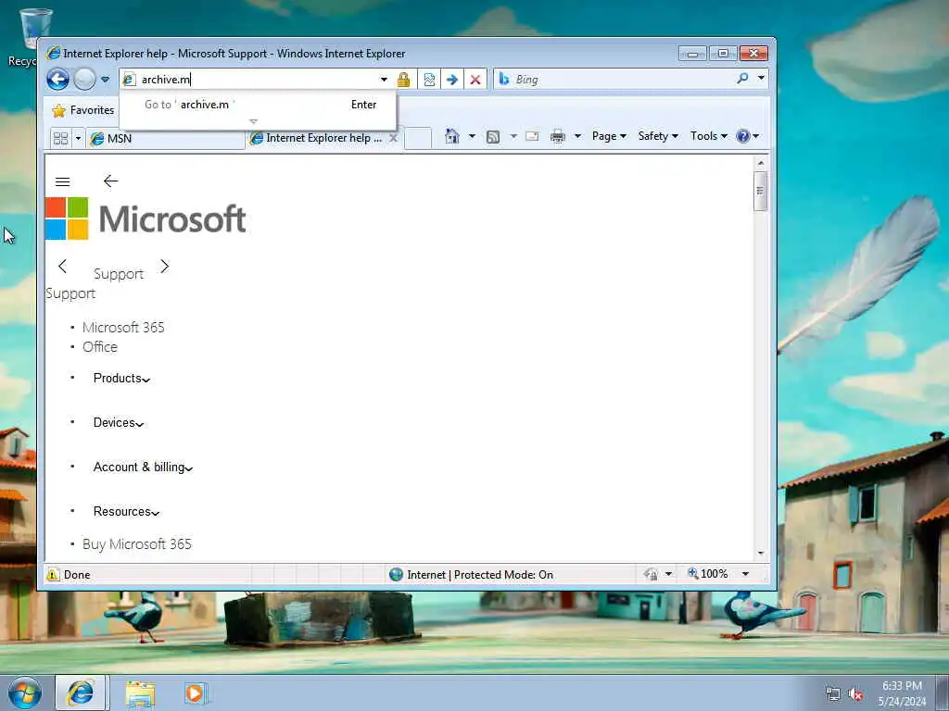Expand the Account & billing menu
The image size is (949, 711).
143,467
